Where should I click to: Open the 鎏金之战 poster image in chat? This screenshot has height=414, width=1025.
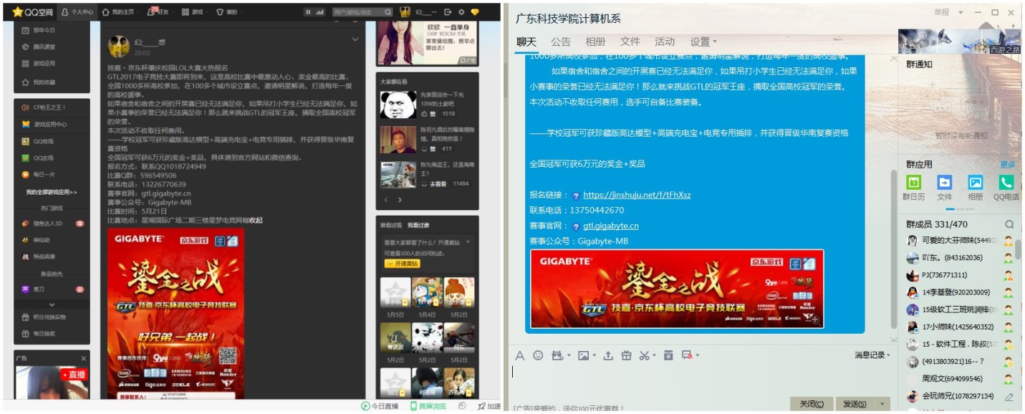tap(676, 289)
